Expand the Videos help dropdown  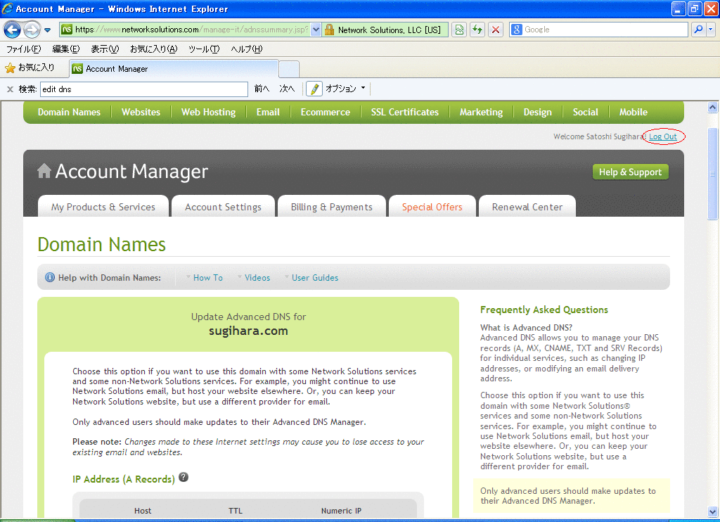coord(254,278)
